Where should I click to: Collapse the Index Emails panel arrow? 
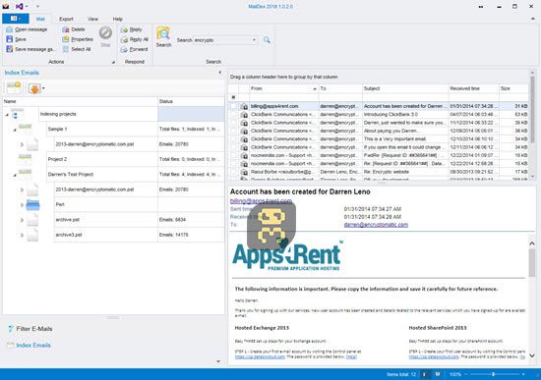(219, 73)
